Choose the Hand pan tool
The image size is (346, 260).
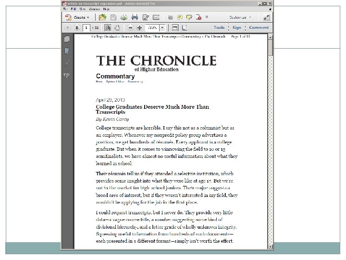[x=117, y=27]
